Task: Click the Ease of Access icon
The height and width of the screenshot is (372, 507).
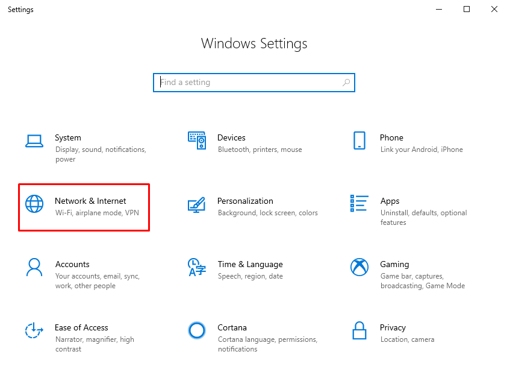Action: (x=34, y=330)
